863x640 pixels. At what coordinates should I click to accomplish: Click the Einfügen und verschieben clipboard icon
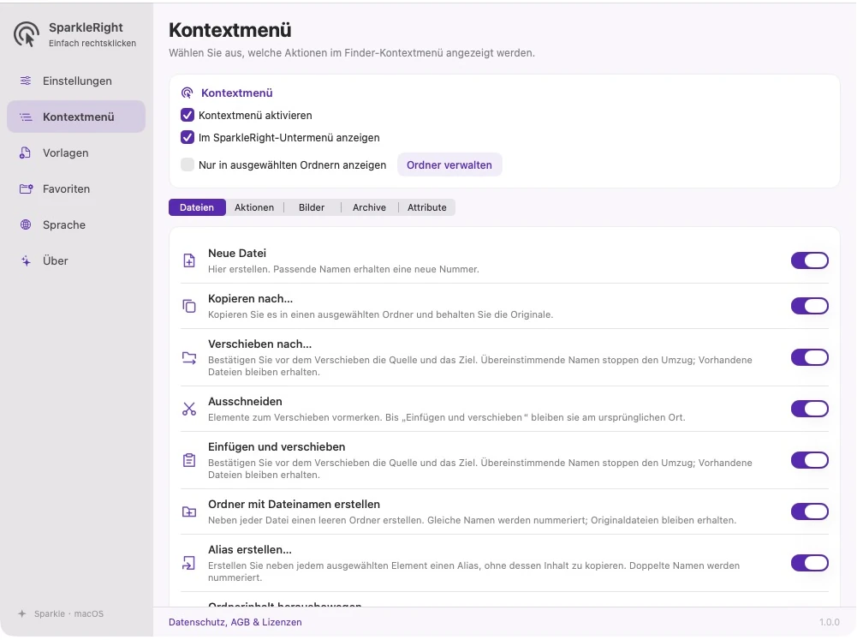pyautogui.click(x=188, y=460)
